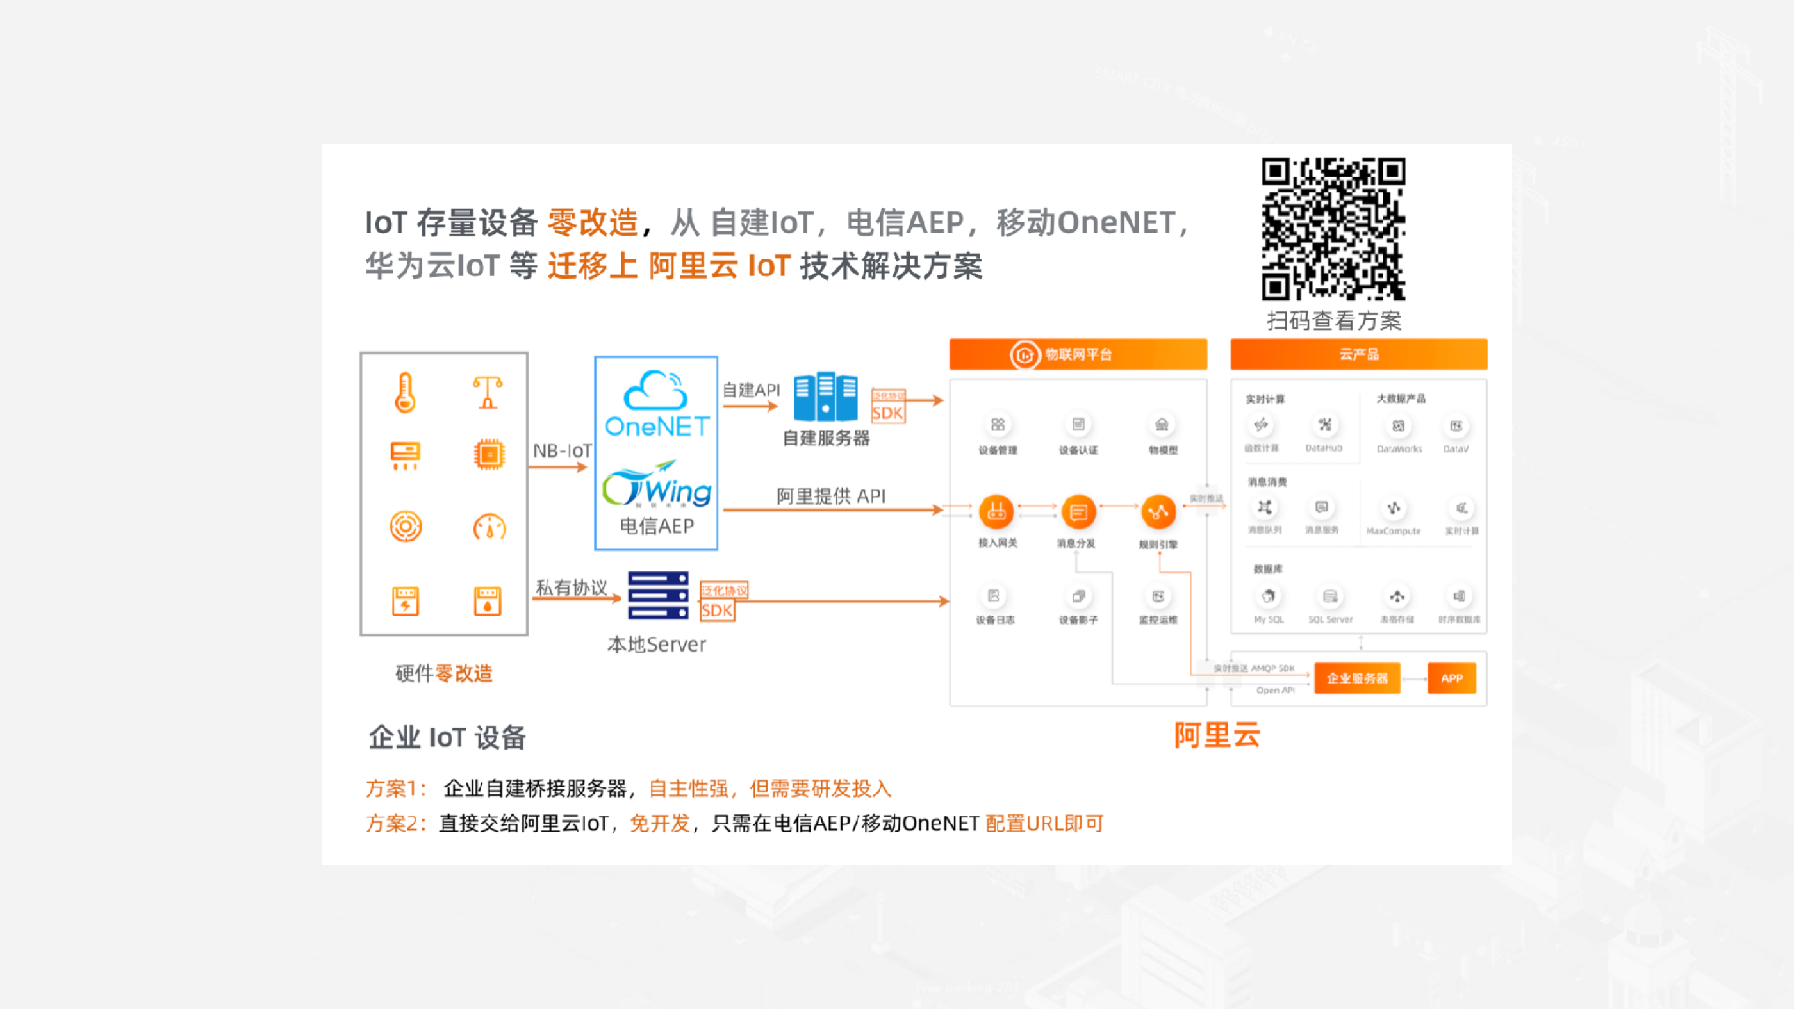Screen dimensions: 1794x1009
Task: Click the 时序数据库 icon
Action: click(1459, 596)
